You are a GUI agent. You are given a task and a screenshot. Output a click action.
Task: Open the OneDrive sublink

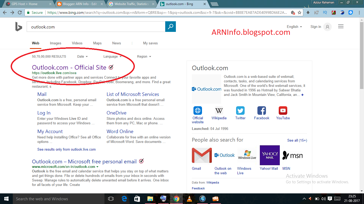pos(116,113)
